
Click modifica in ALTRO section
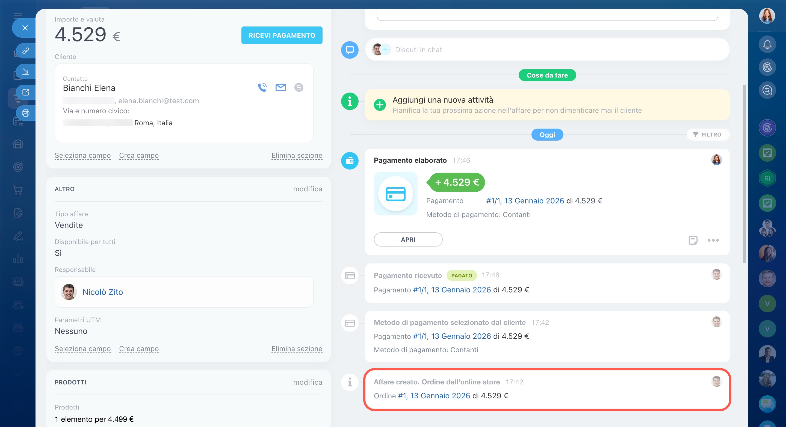(x=308, y=189)
